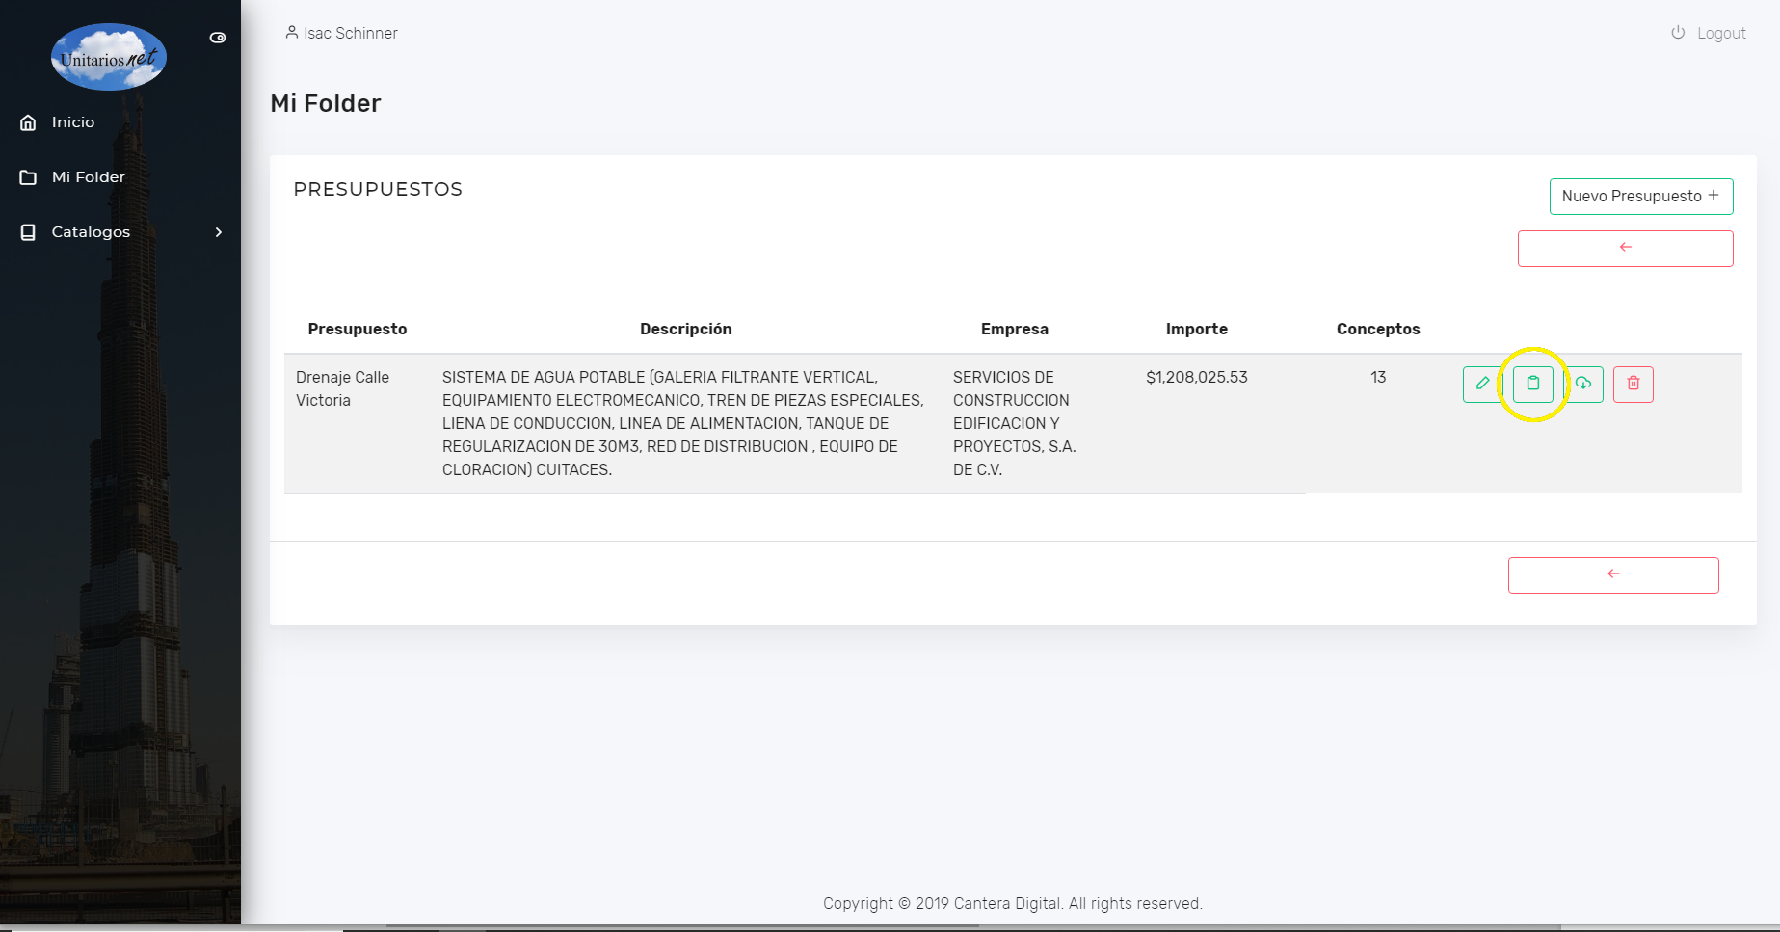Image resolution: width=1780 pixels, height=932 pixels.
Task: Click the Logout link
Action: [1721, 33]
